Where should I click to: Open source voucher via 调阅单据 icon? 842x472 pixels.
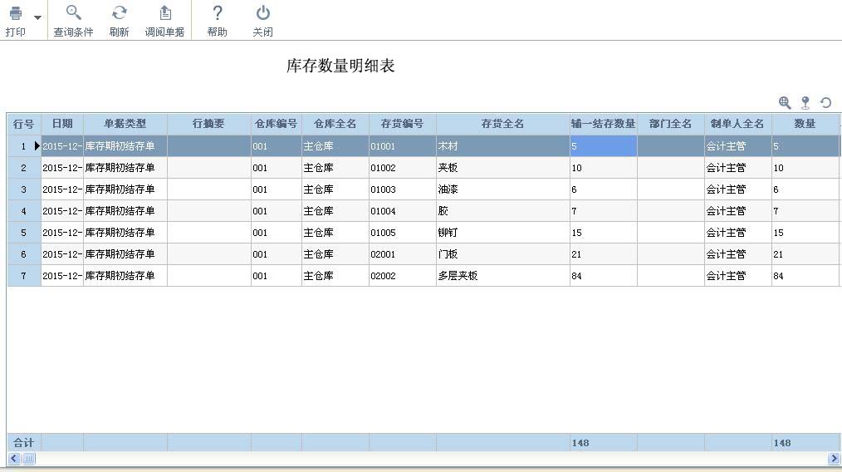(164, 14)
